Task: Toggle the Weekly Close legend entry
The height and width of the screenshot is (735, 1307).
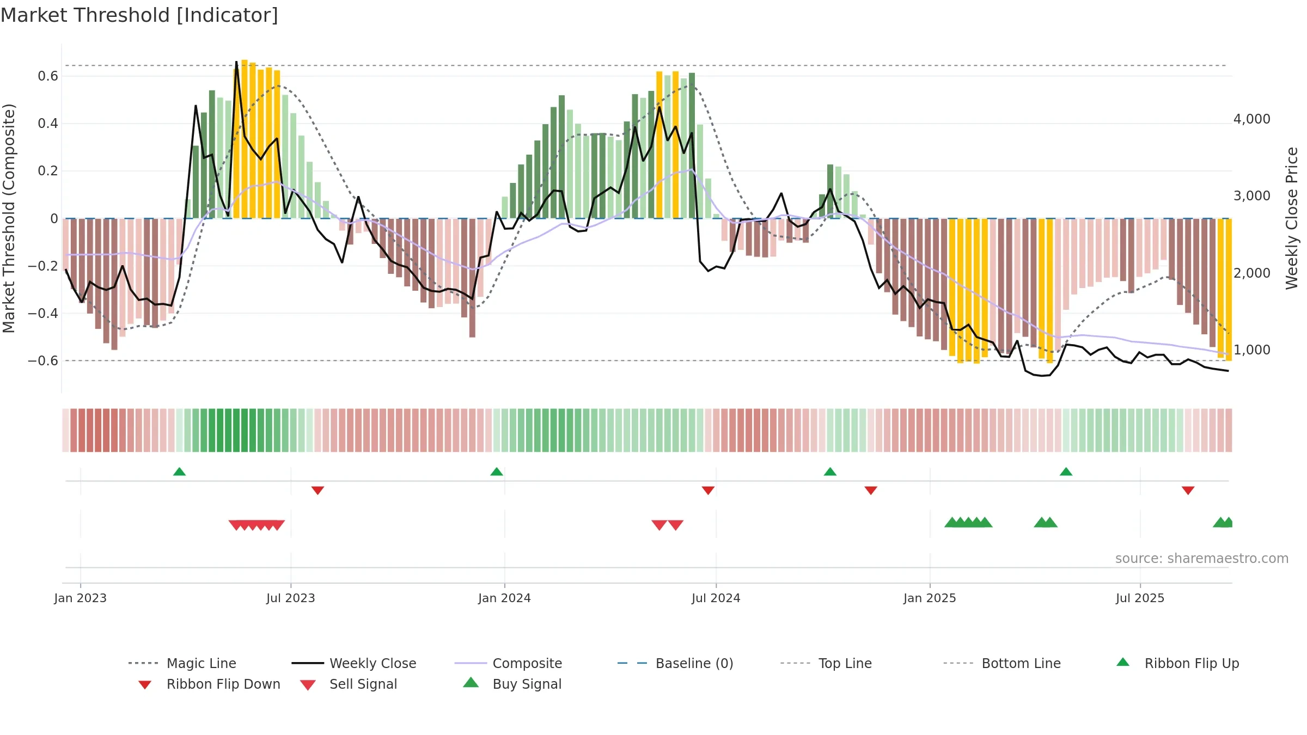Action: click(354, 663)
